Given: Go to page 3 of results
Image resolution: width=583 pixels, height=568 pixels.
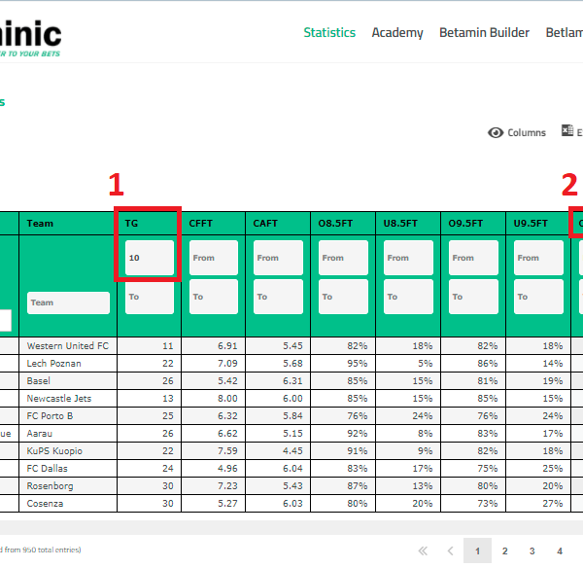Looking at the screenshot, I should [532, 550].
